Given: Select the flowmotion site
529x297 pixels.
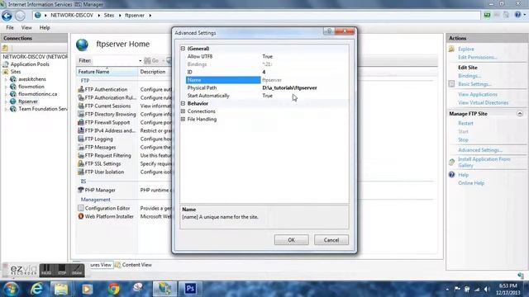Looking at the screenshot, I should tap(31, 87).
